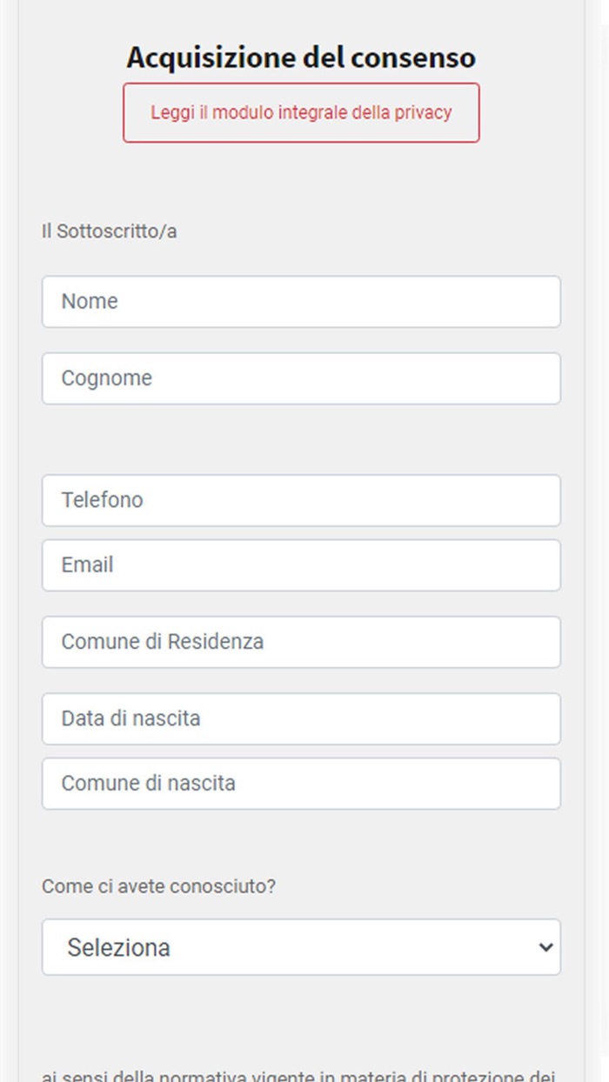Focus the Comune di Residenza field
The image size is (609, 1082).
(x=301, y=642)
